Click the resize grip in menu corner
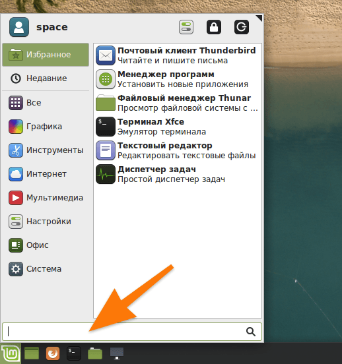342x364 pixels. tap(259, 18)
